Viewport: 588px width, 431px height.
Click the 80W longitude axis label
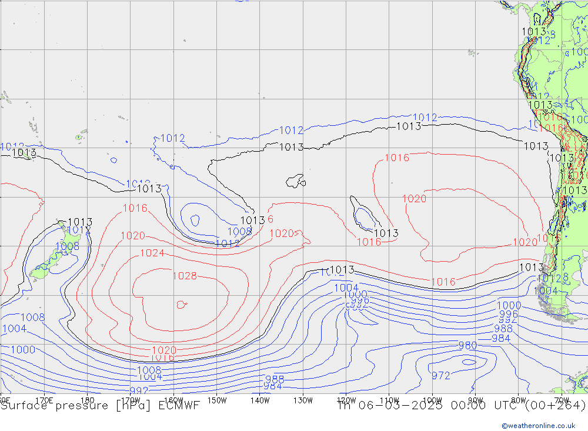coord(519,400)
